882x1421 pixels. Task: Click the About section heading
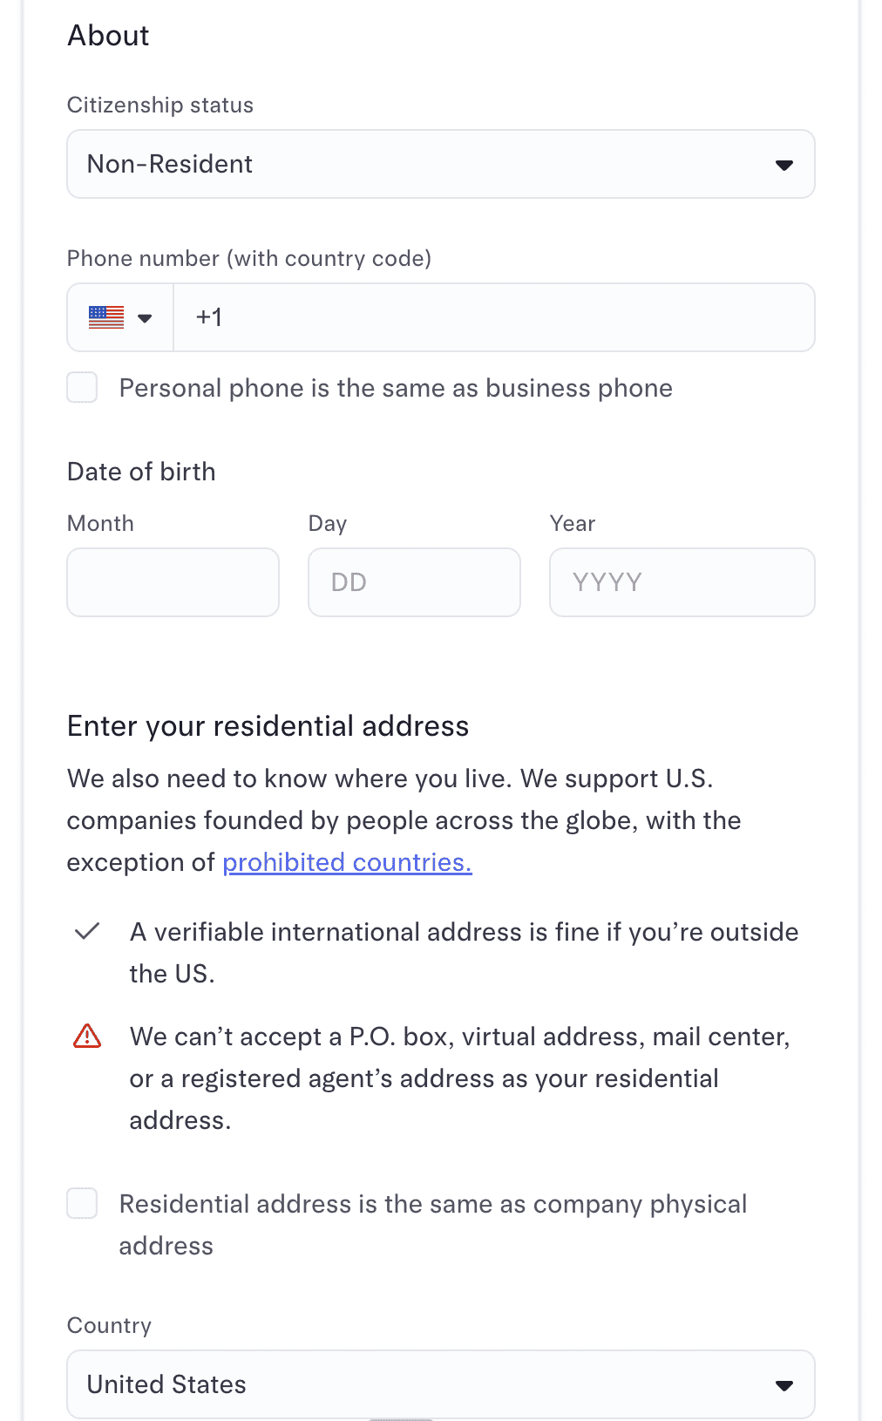click(x=108, y=36)
